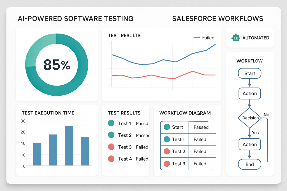The height and width of the screenshot is (191, 287).
Task: Click the green dot in the Start table row
Action: pos(167,127)
